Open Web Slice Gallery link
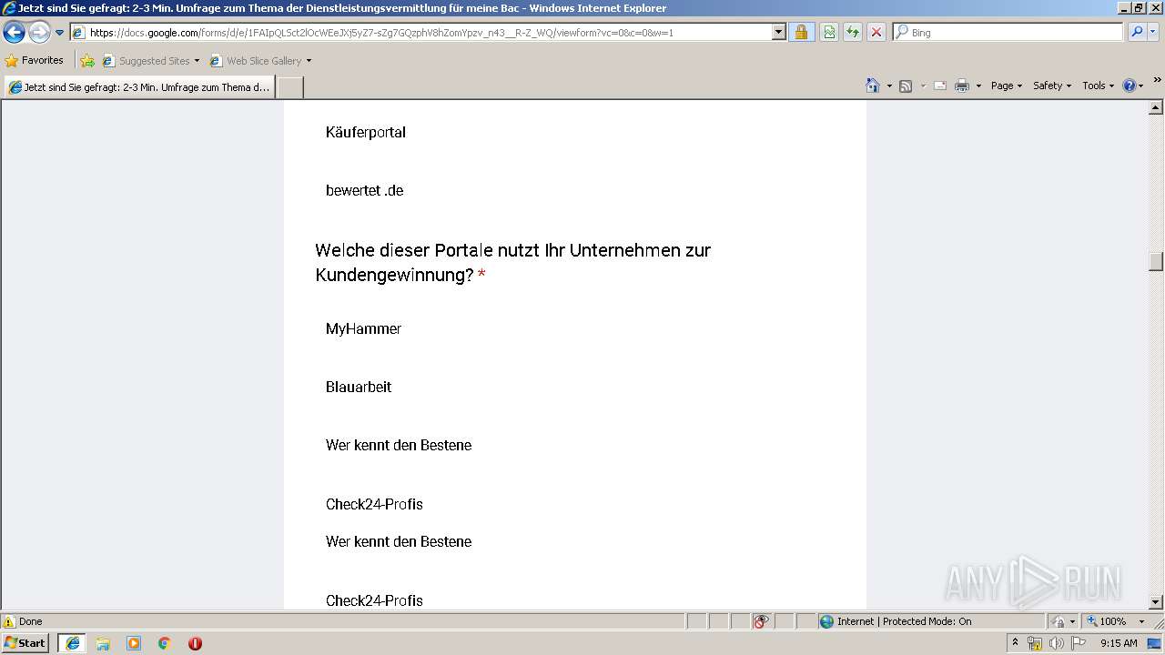Viewport: 1165px width, 655px height. 257,61
